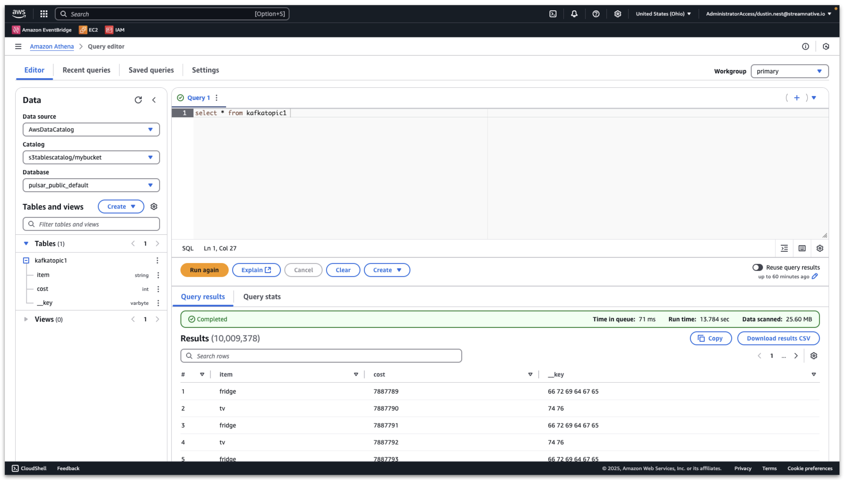
Task: Open editor preferences gear below the query editor
Action: click(820, 248)
